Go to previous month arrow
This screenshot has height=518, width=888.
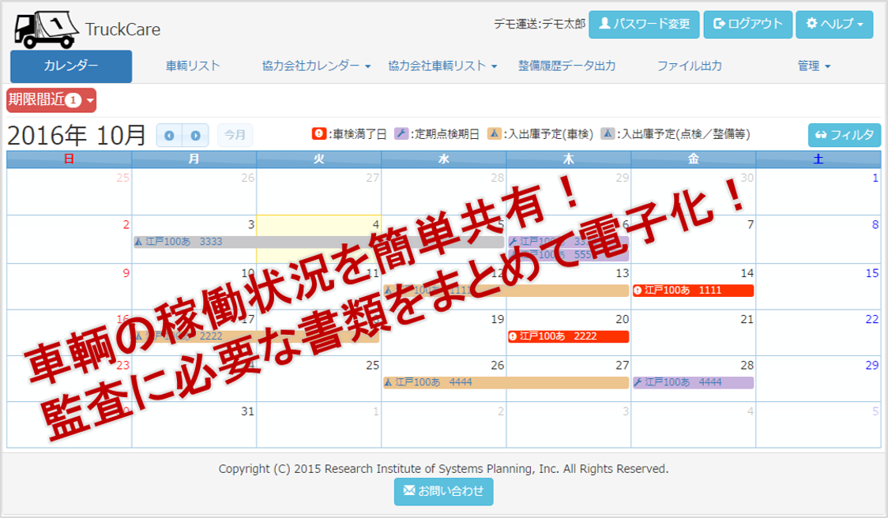pyautogui.click(x=169, y=136)
